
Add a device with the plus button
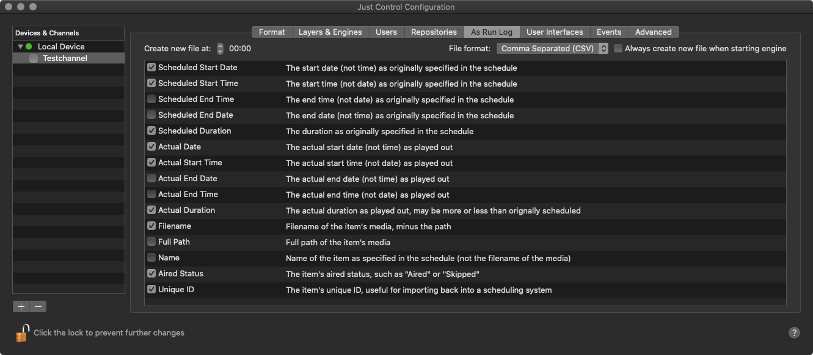coord(21,306)
